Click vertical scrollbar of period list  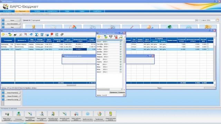point(124,65)
